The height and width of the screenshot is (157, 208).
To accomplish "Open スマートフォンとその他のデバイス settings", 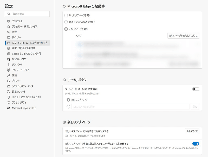I will click(x=27, y=97).
